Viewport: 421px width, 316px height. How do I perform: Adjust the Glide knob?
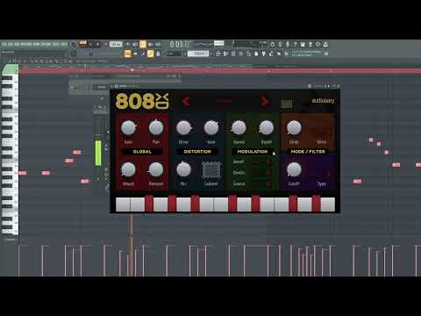[294, 128]
